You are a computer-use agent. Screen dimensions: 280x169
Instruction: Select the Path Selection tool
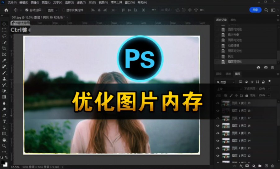(x=4, y=128)
